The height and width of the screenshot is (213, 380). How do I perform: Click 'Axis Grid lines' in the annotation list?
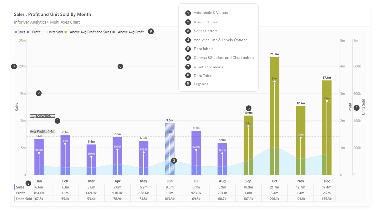206,22
